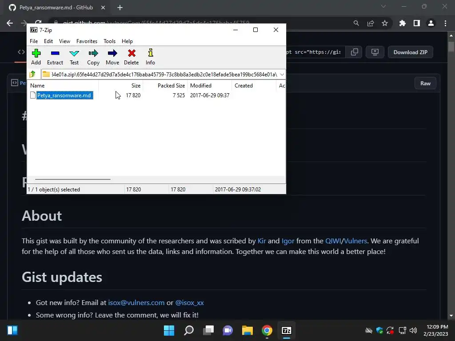This screenshot has height=341, width=455.
Task: Click the modified date 2017-06-29 09:37
Action: tap(210, 95)
